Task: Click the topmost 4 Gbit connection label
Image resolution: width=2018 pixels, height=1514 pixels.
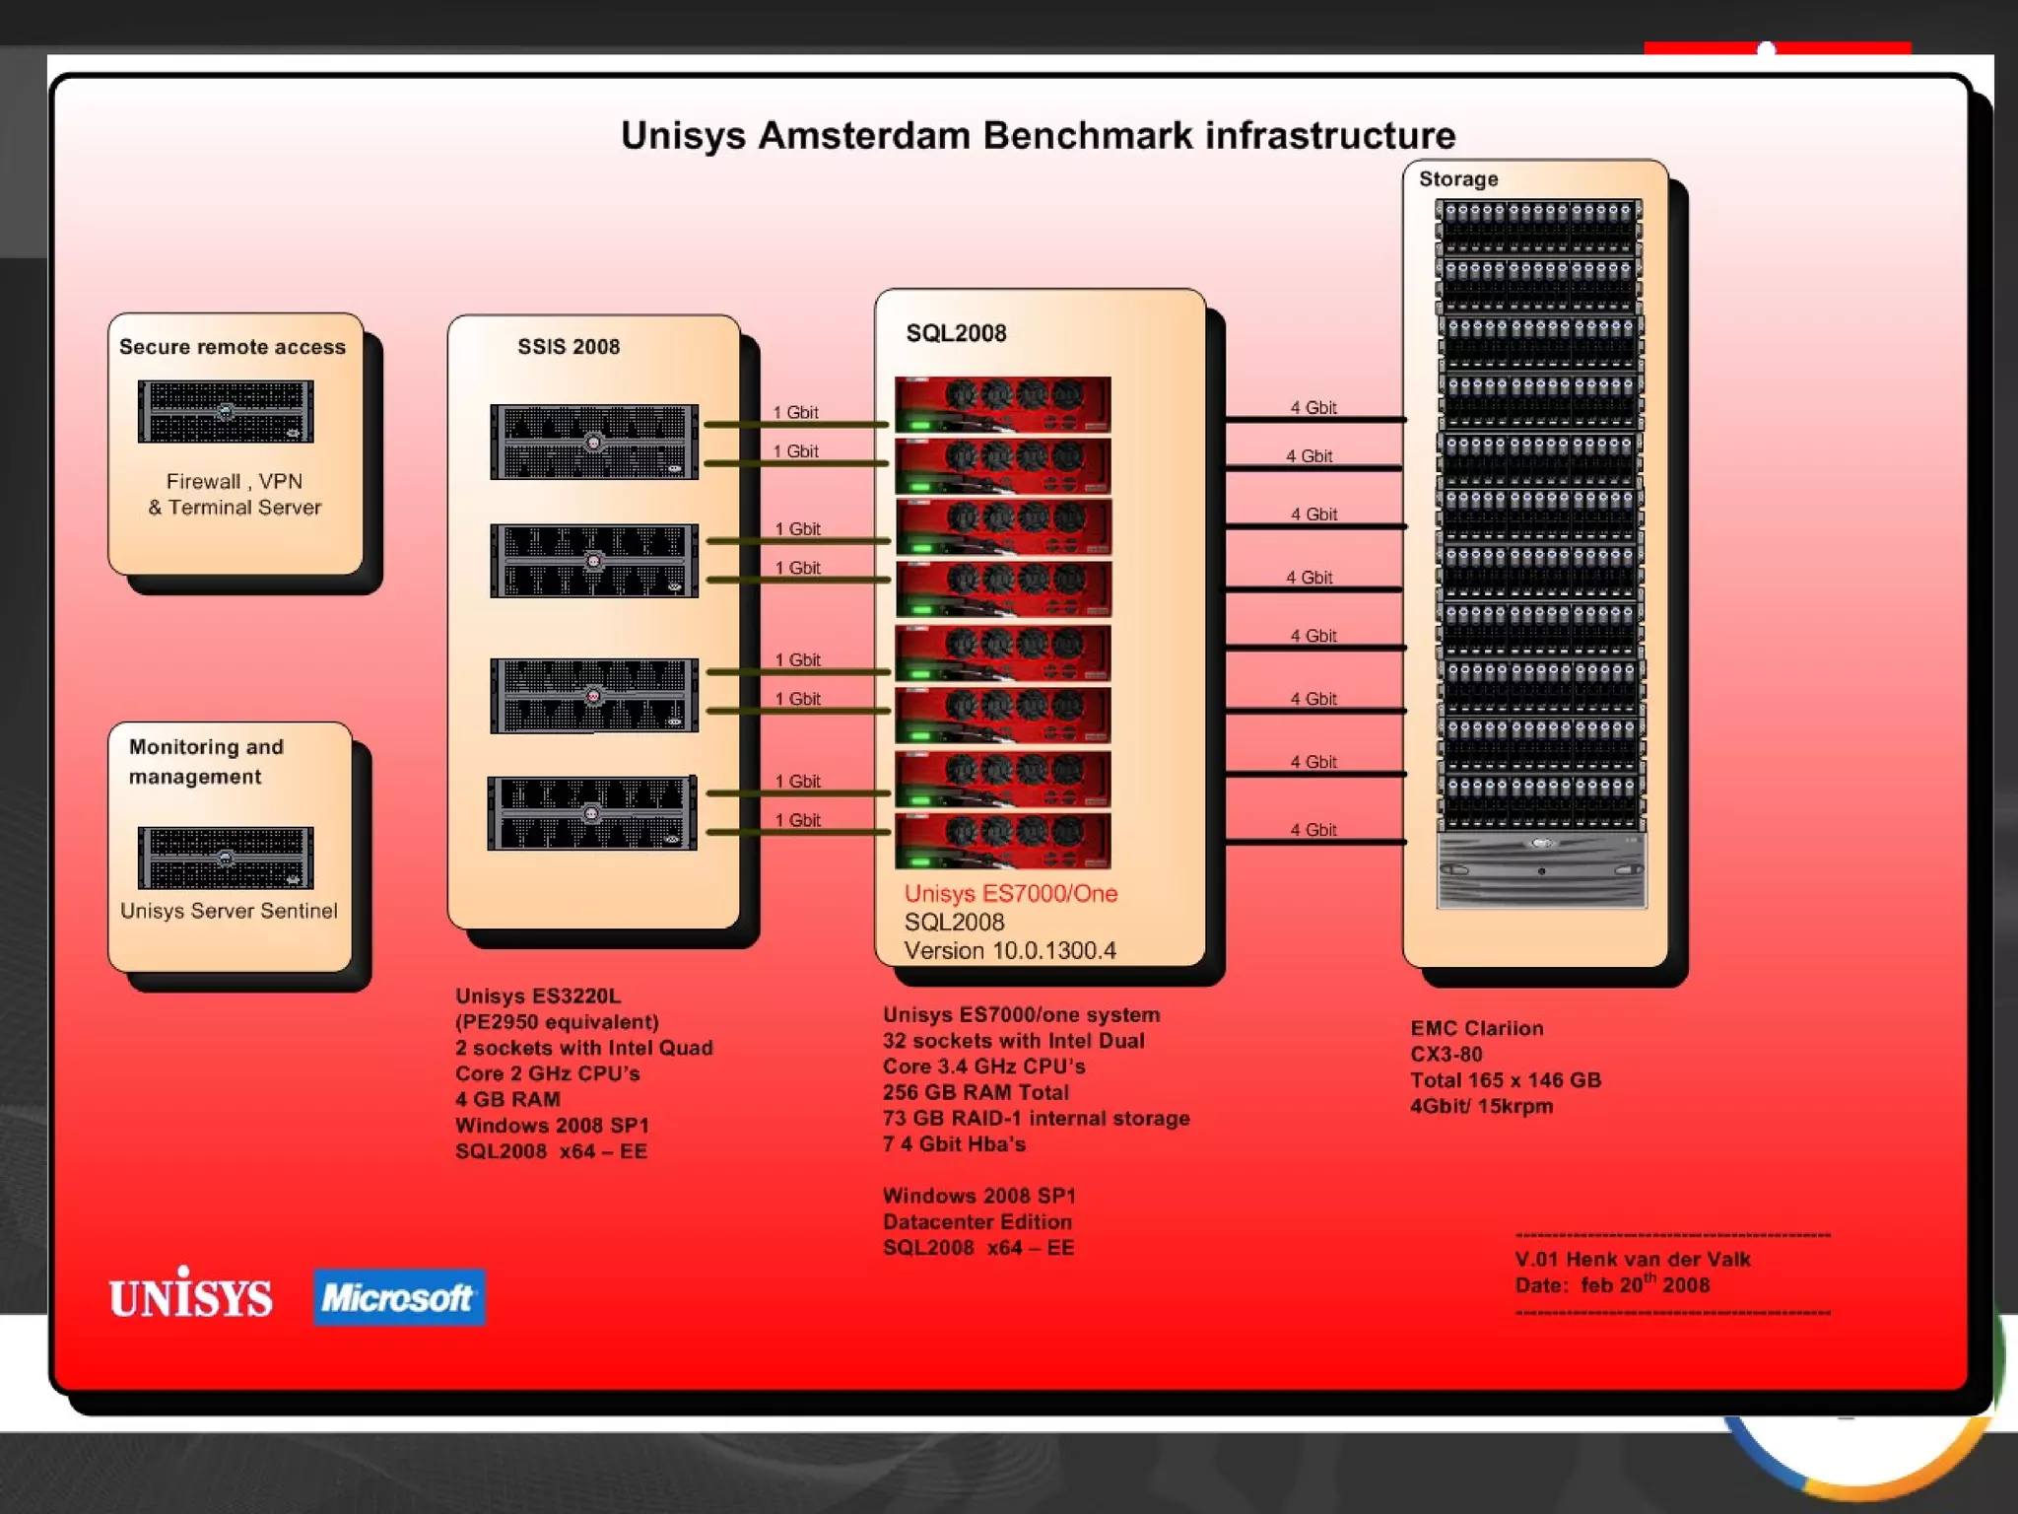Action: tap(1312, 407)
